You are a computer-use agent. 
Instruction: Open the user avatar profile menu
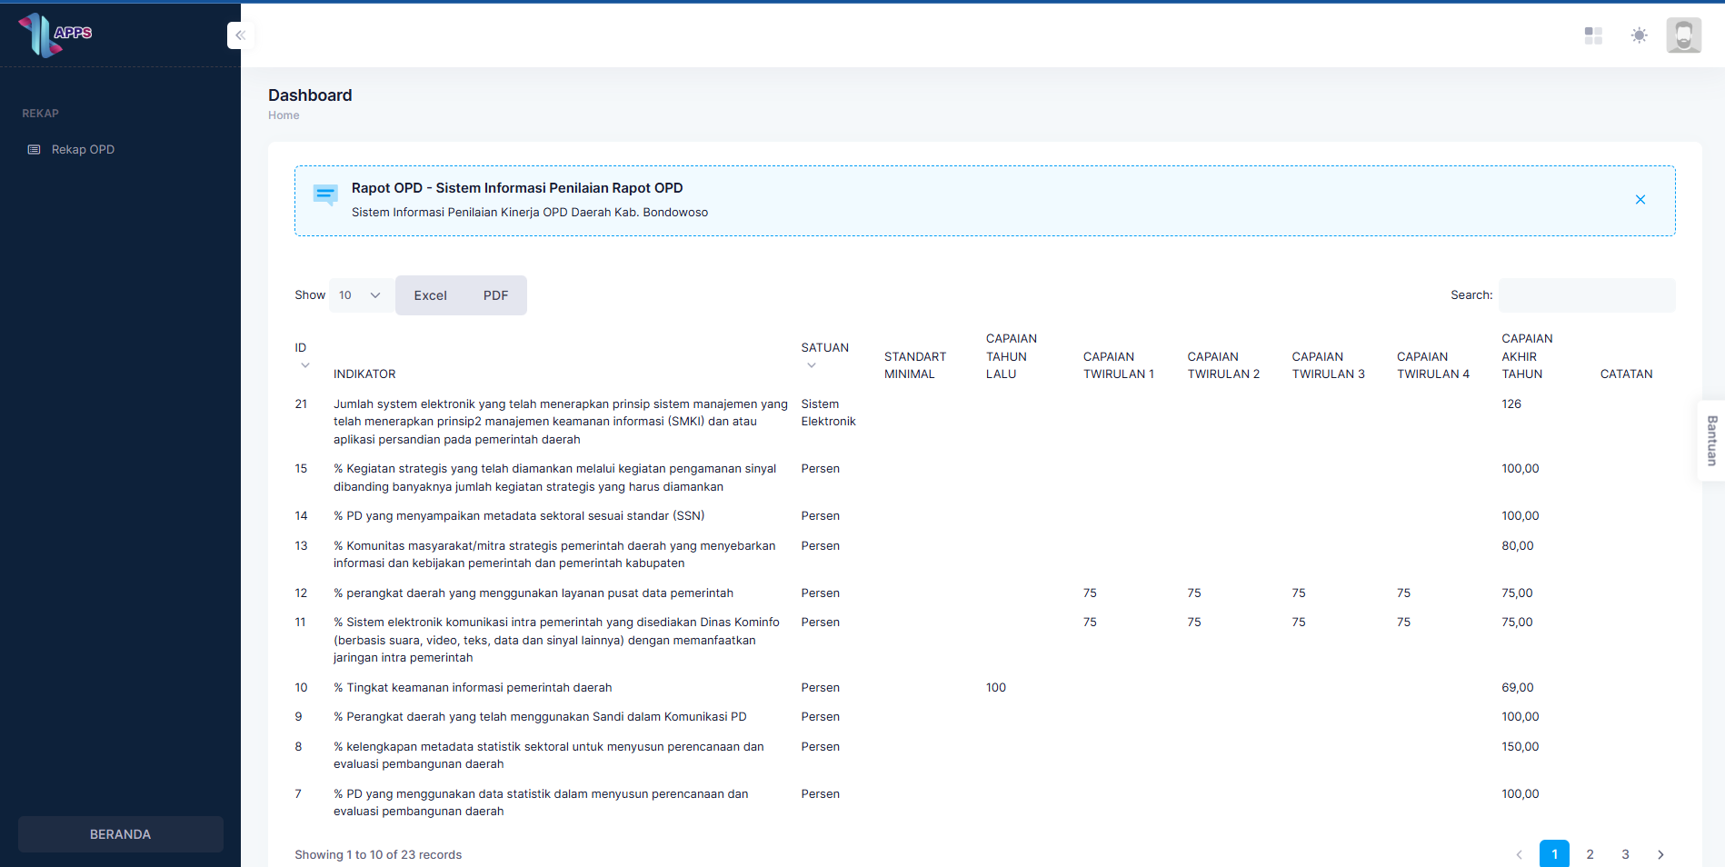click(x=1683, y=35)
